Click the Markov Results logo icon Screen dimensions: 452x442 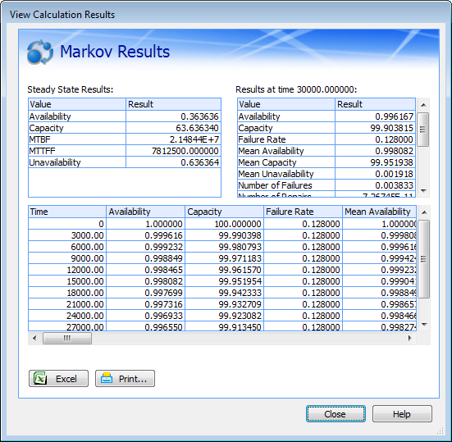(x=40, y=52)
